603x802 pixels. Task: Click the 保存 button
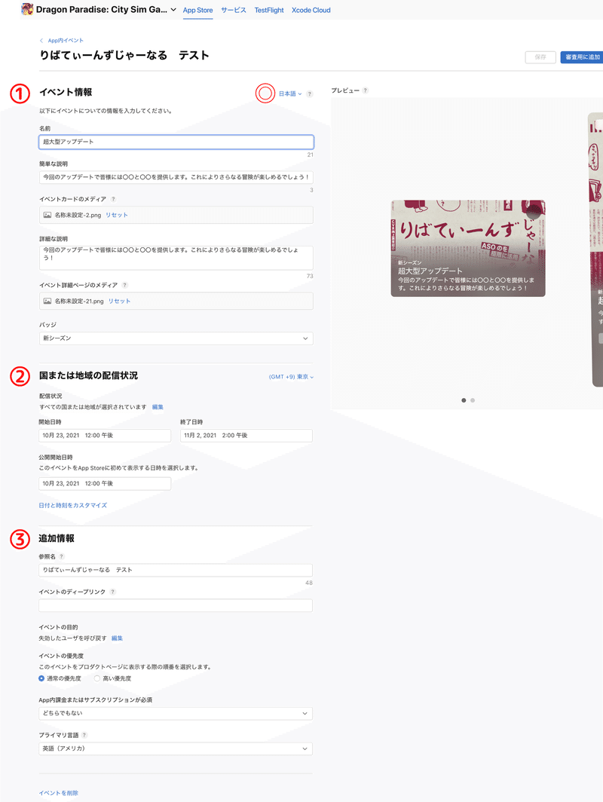pos(540,57)
